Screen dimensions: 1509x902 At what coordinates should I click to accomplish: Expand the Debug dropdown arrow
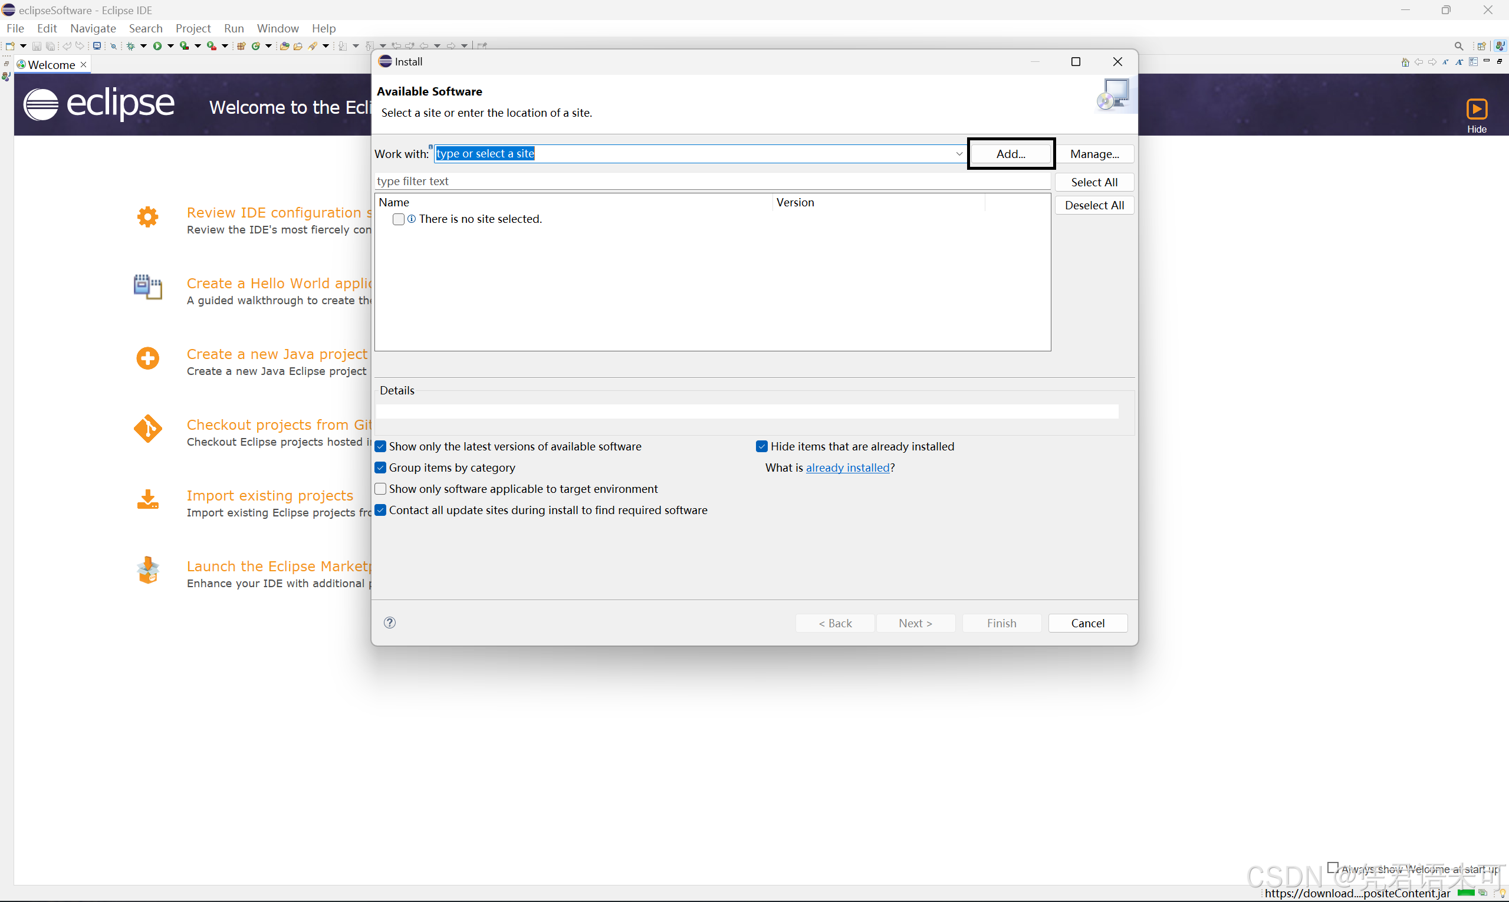(144, 45)
